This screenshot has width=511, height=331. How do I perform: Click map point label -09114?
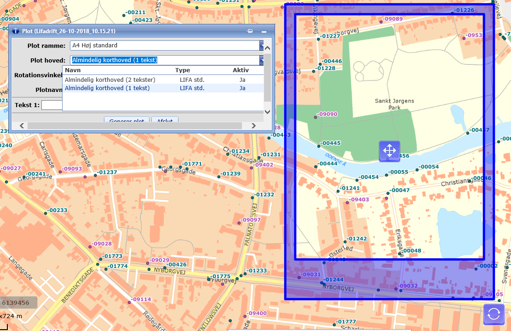click(141, 299)
